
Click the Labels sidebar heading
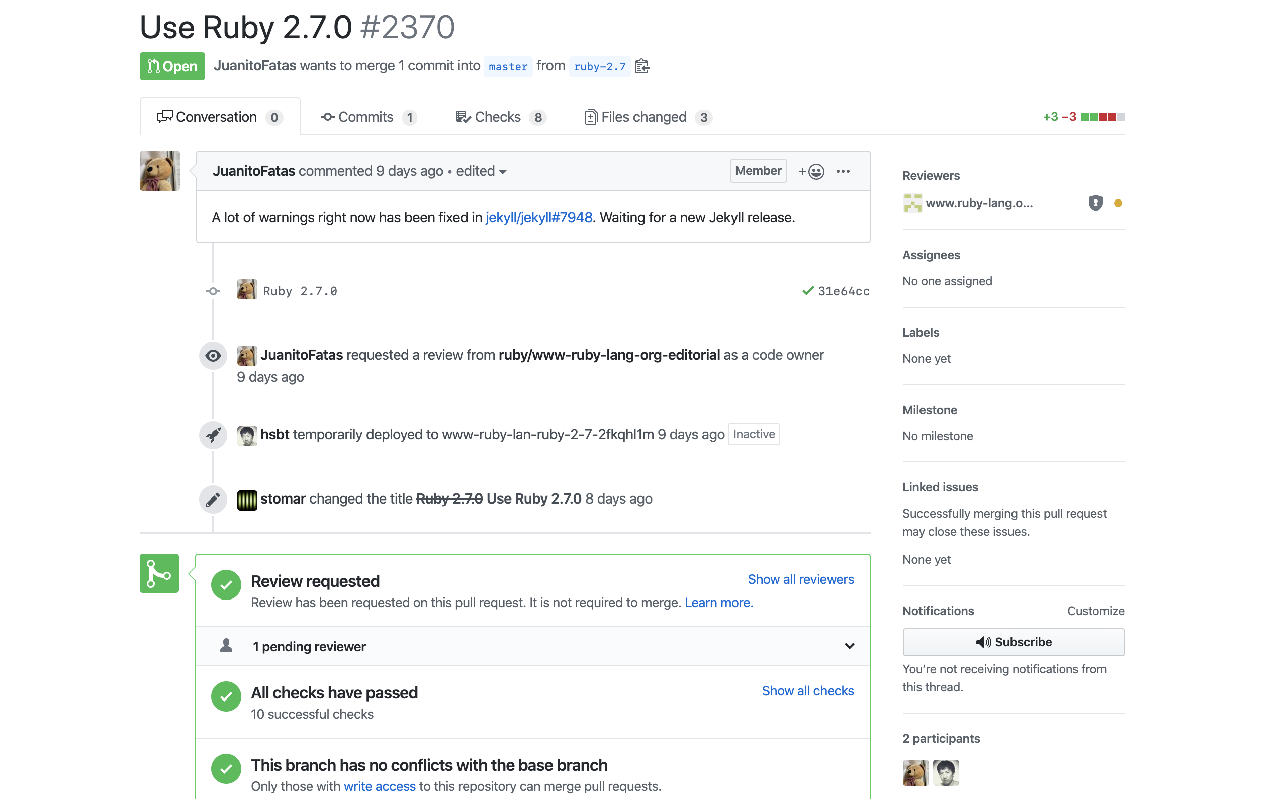click(x=920, y=332)
